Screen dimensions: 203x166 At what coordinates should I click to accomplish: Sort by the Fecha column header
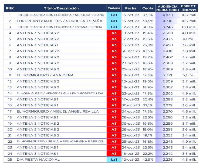(131, 8)
